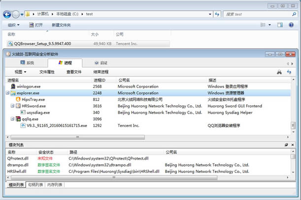
Task: Collapse the qqllq.exe process node
Action: pyautogui.click(x=13, y=119)
